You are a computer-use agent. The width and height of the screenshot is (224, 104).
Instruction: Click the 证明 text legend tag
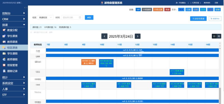218,10
